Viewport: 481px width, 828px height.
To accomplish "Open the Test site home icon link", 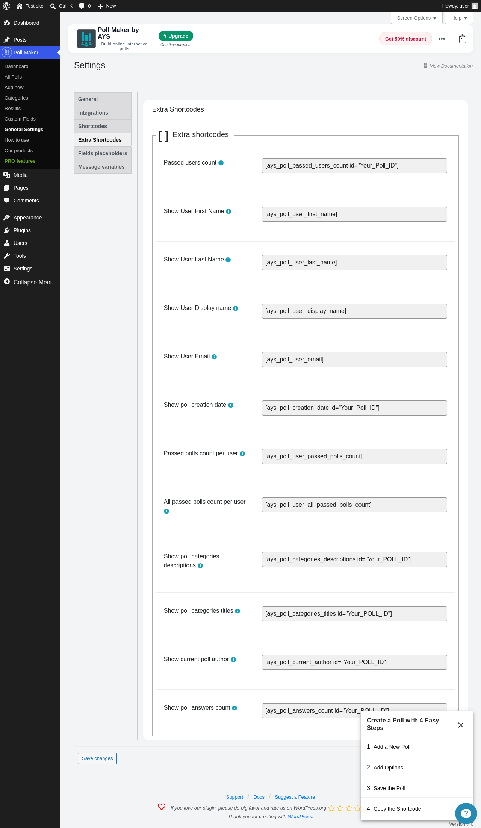I will 20,6.
